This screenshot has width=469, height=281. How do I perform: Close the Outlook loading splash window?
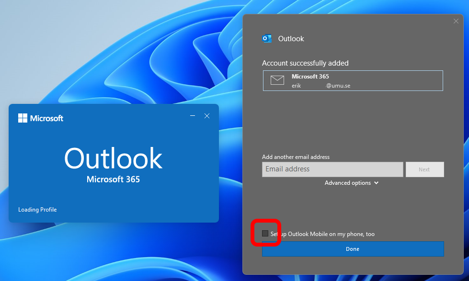click(207, 116)
